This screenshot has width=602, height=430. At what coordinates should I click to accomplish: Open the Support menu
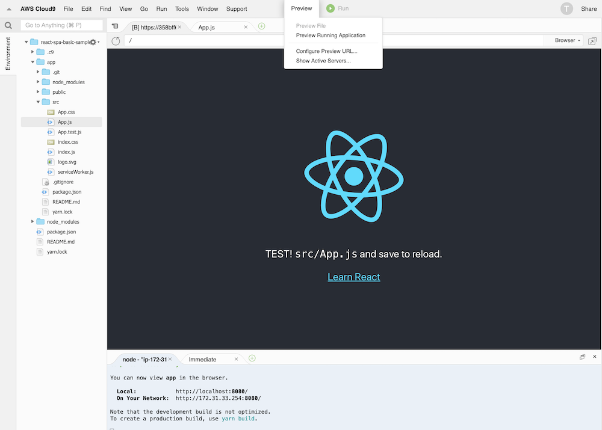tap(237, 9)
